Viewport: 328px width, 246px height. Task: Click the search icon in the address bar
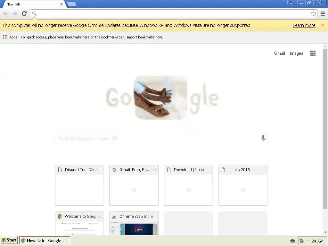pyautogui.click(x=34, y=13)
